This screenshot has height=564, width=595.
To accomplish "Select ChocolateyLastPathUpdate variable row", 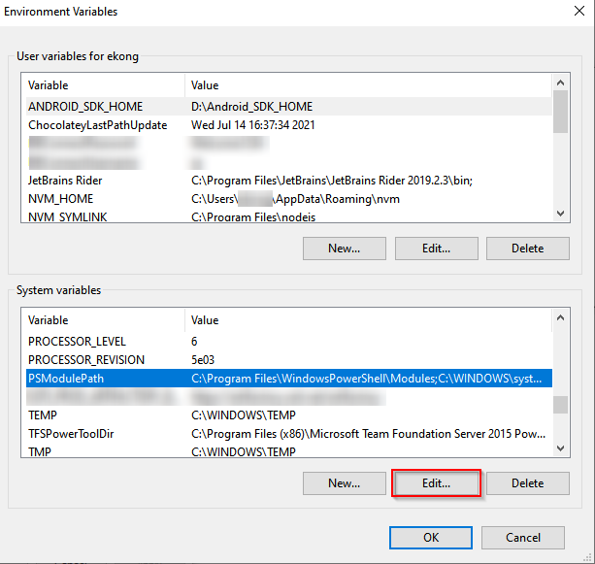I will pos(97,124).
